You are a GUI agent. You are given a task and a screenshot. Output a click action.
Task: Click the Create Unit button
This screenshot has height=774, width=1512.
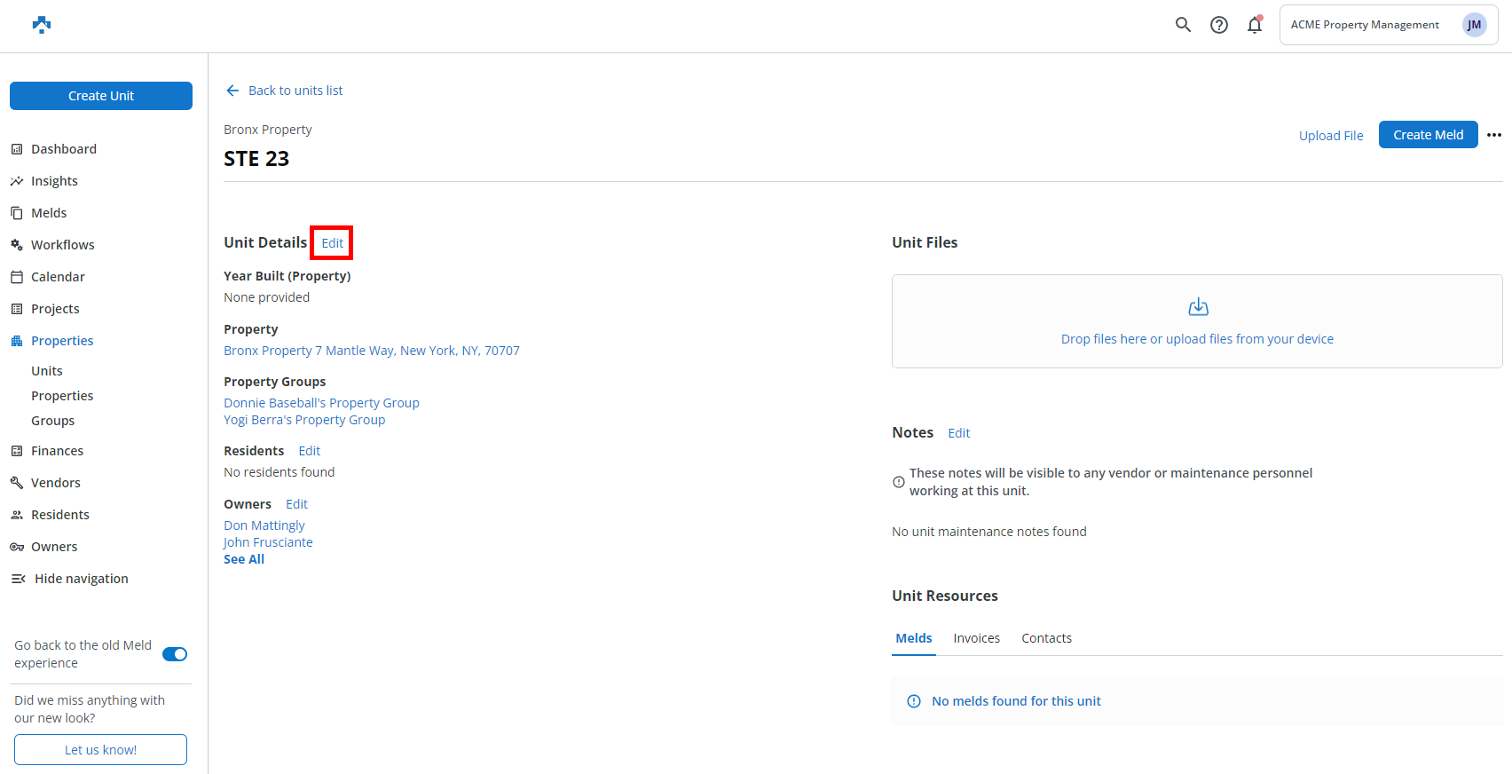(101, 96)
